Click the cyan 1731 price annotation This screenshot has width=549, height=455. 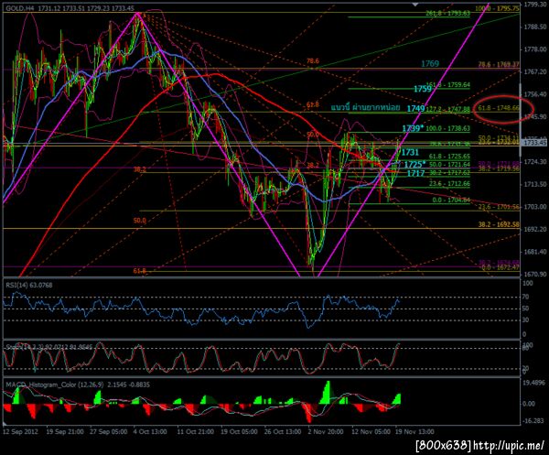[410, 152]
